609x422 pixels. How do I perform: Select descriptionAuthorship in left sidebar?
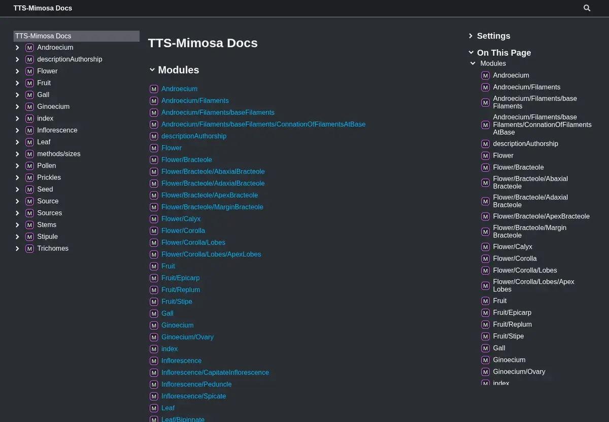(x=70, y=59)
